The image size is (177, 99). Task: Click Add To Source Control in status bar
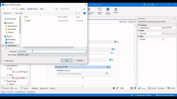(165, 95)
